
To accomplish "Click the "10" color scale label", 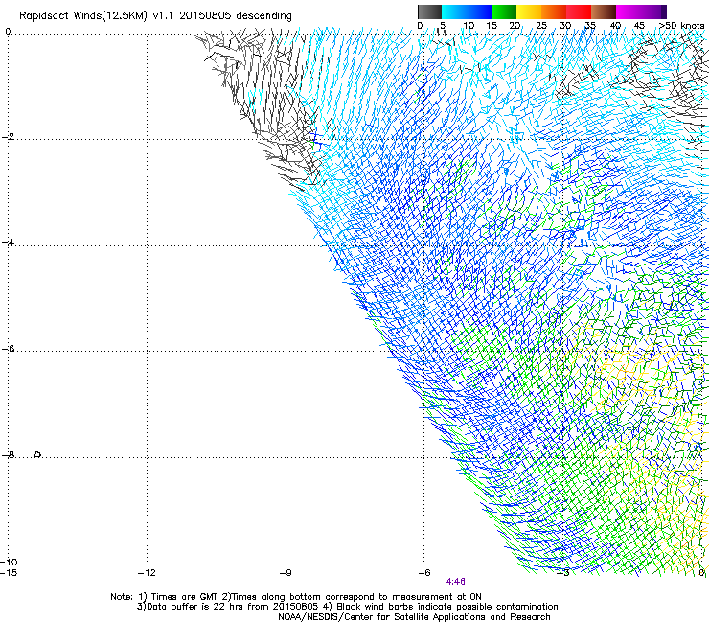I will point(469,26).
